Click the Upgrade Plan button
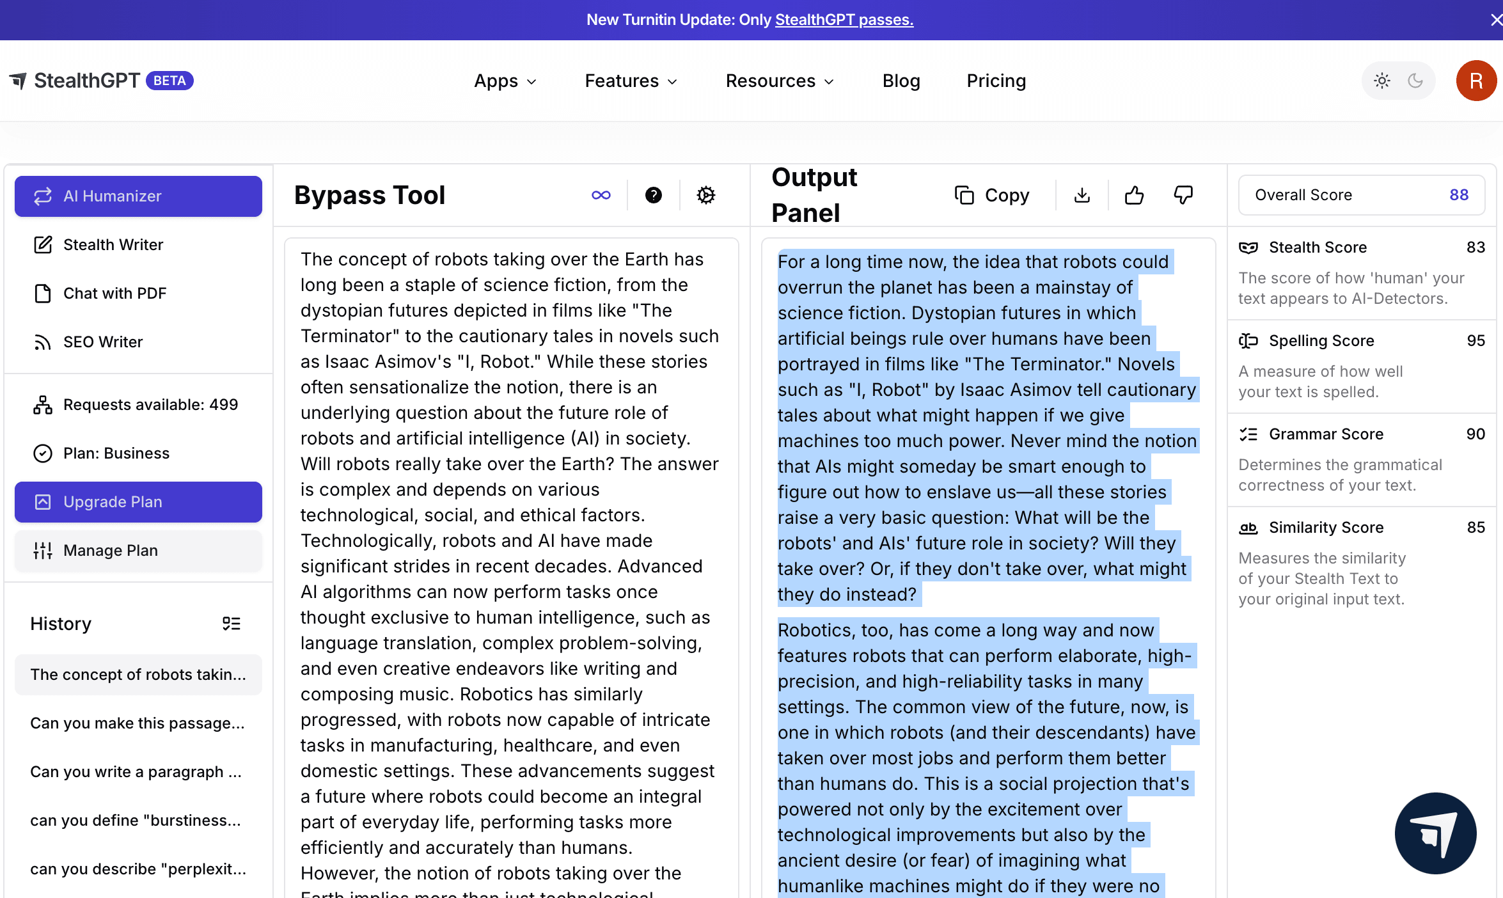The height and width of the screenshot is (898, 1503). tap(138, 502)
